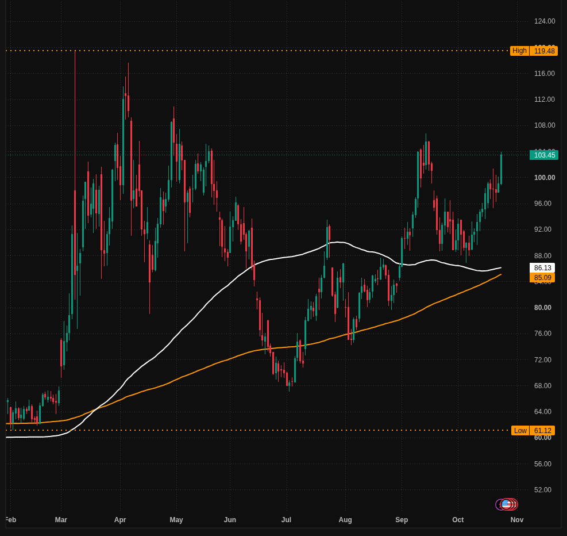The height and width of the screenshot is (536, 567).
Task: Click the Sep label on time axis
Action: 402,520
